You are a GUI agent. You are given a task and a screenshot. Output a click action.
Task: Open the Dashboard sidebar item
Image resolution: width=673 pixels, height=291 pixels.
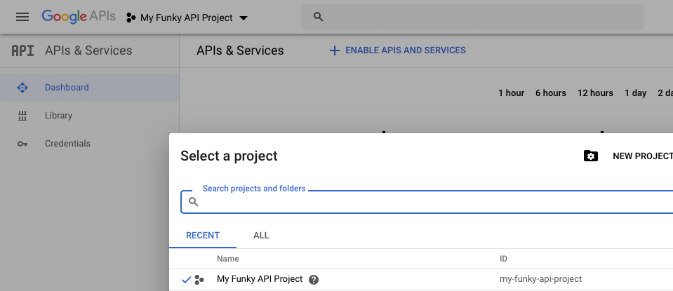point(89,88)
